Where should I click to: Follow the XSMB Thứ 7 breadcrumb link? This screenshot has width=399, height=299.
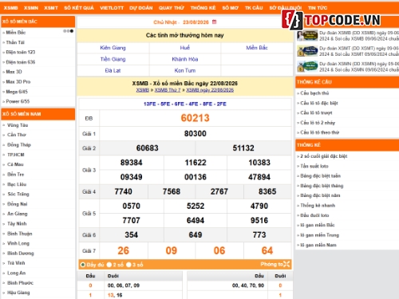click(x=168, y=90)
